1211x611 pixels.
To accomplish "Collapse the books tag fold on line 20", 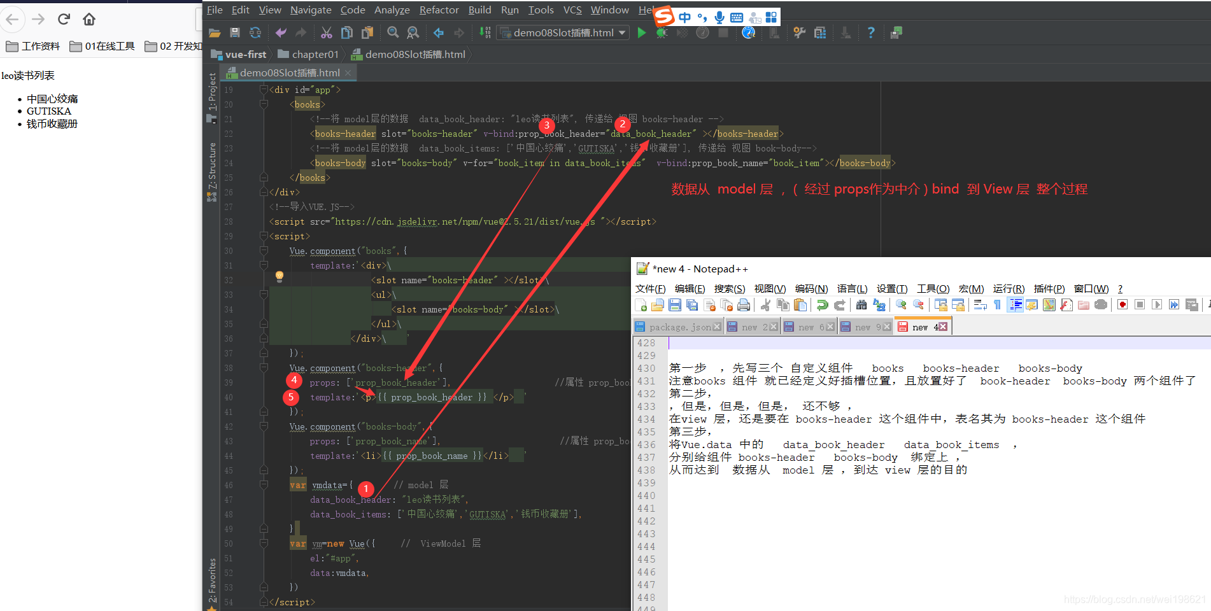I will coord(264,104).
